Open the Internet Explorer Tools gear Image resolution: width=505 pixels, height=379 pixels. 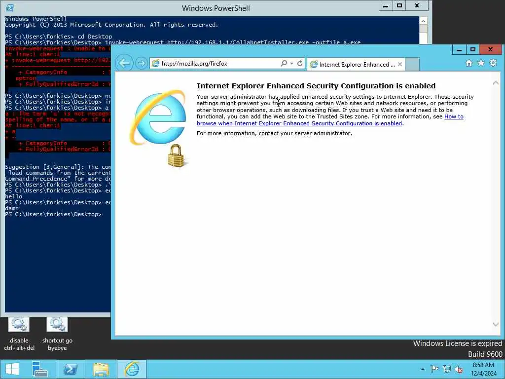[x=493, y=63]
